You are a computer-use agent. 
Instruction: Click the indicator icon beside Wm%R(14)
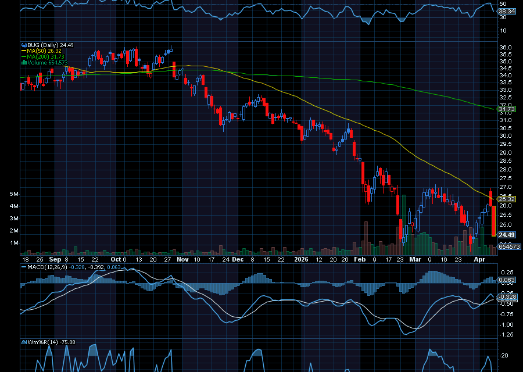[26, 342]
